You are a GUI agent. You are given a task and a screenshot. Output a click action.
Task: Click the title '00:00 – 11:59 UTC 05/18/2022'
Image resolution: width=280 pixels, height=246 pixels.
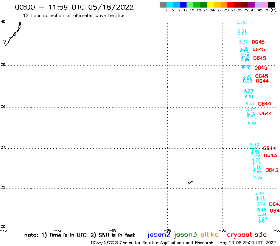[74, 7]
